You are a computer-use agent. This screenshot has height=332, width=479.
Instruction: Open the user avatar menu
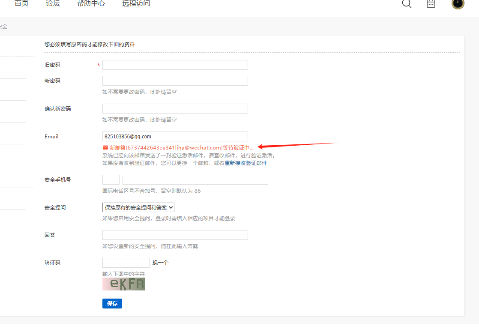tap(458, 4)
